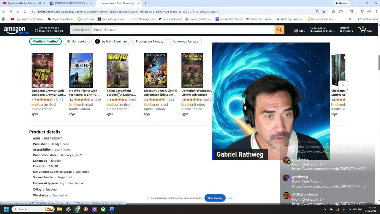Open the Chrome extensions puzzle icon
Image resolution: width=380 pixels, height=214 pixels.
coord(341,12)
